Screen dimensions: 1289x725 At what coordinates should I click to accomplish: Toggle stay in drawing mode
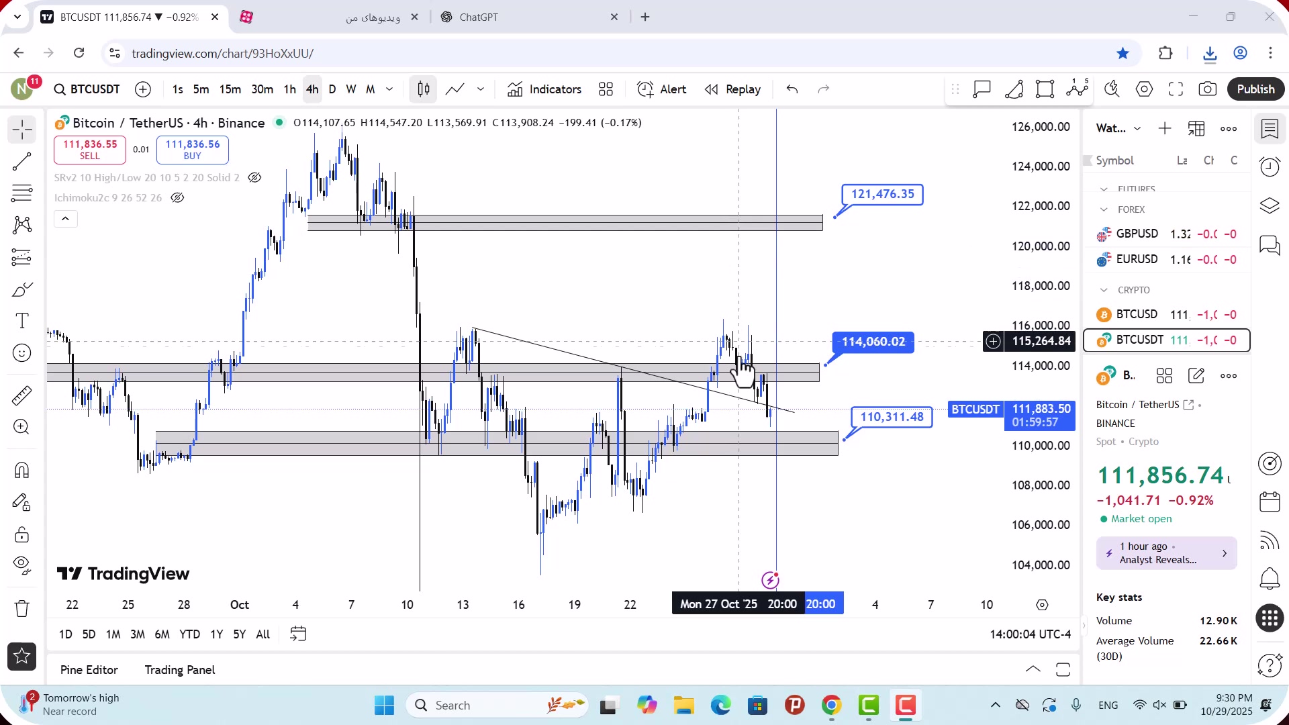21,502
